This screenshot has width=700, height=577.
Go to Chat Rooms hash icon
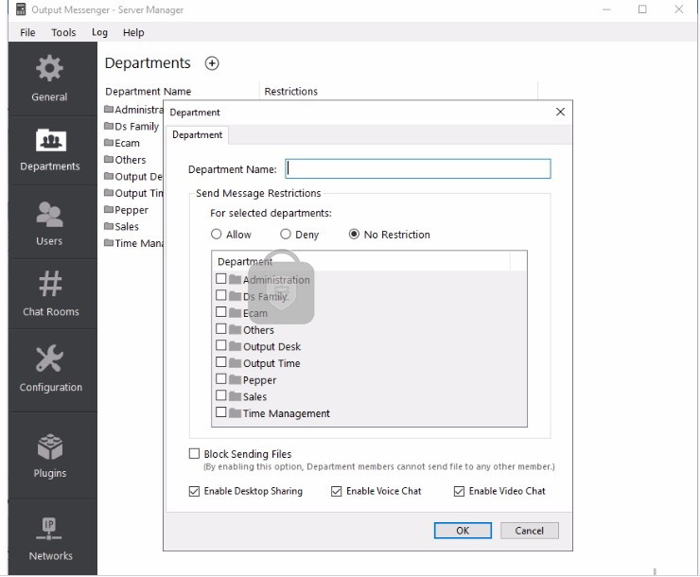[50, 284]
